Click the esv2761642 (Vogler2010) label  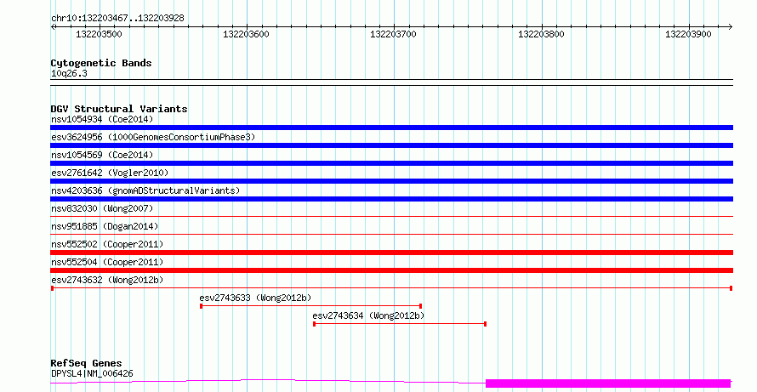(x=110, y=173)
